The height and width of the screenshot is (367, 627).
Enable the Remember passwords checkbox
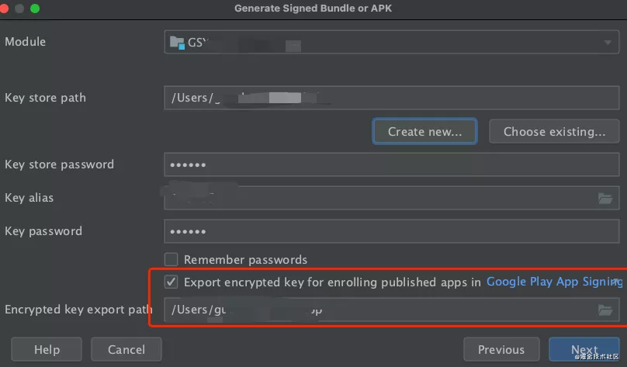click(171, 259)
